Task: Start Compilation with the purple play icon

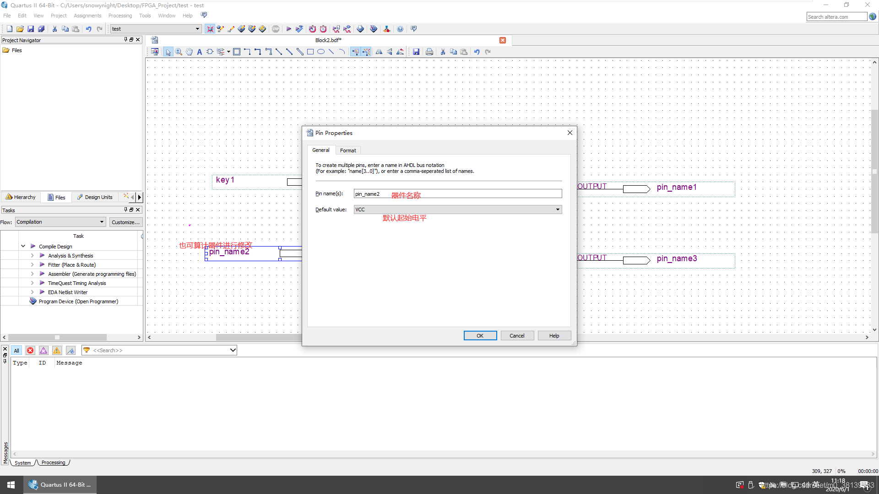Action: pyautogui.click(x=288, y=29)
